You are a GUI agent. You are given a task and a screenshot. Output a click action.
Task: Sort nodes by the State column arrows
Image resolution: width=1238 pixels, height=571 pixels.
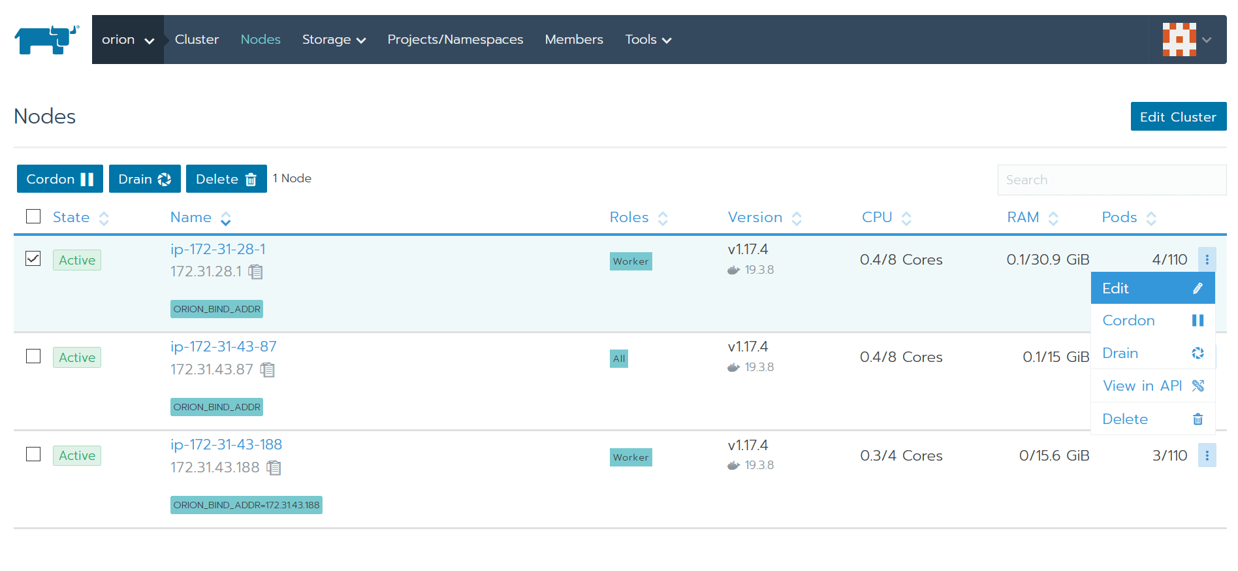point(104,218)
